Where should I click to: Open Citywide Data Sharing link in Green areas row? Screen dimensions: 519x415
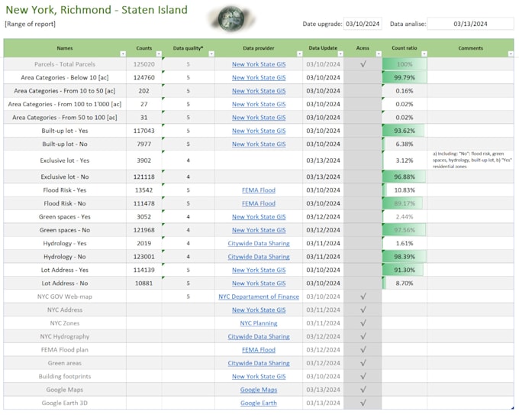pos(259,363)
